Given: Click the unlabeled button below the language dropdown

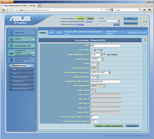Looking at the screenshot, I should [x=117, y=25].
